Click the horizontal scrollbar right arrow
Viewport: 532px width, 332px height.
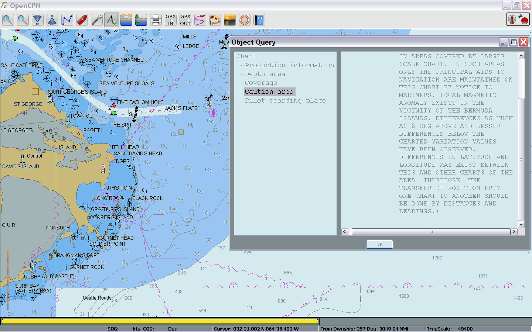[x=514, y=232]
